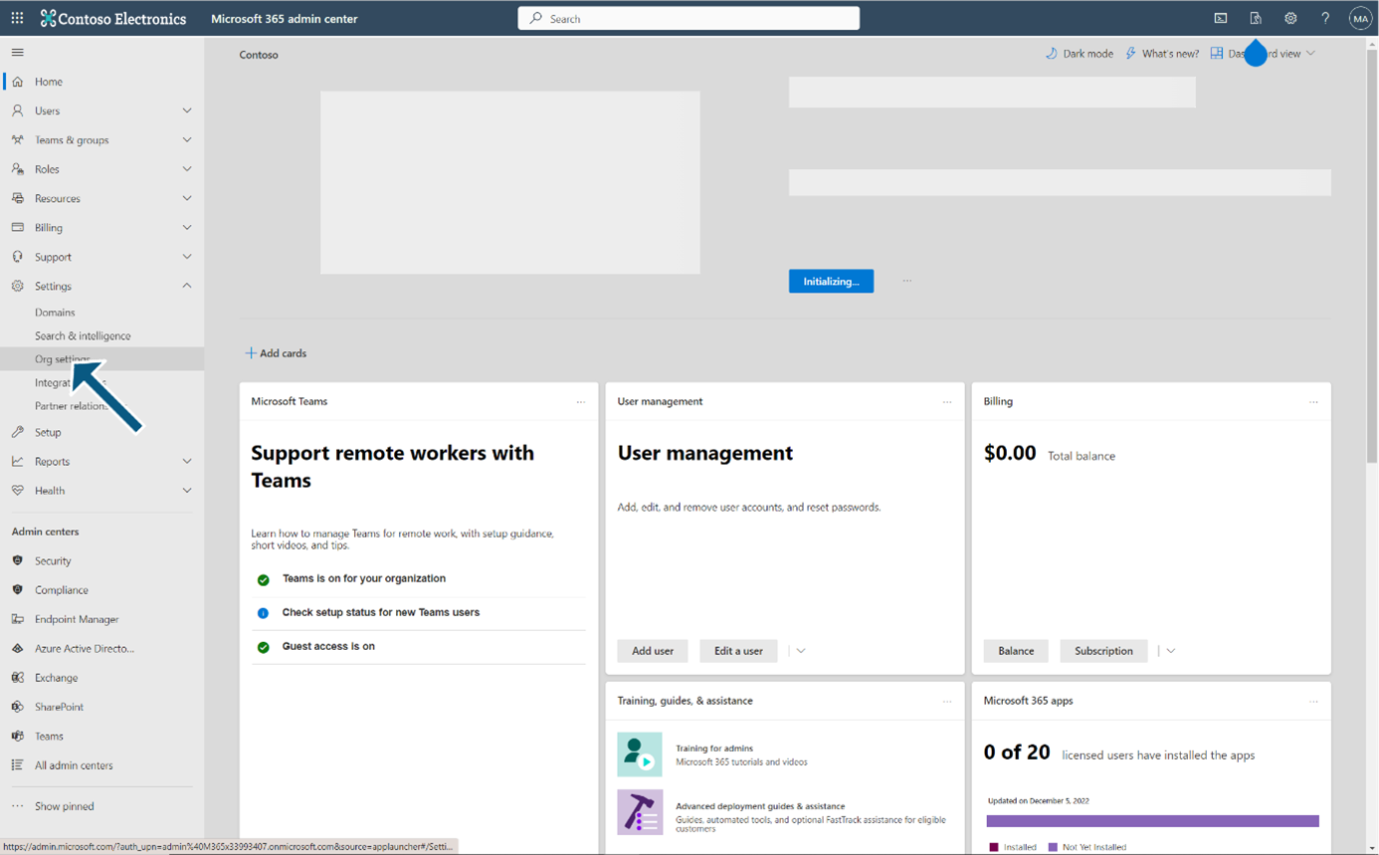The image size is (1379, 855).
Task: Open the settings gear in header
Action: 1290,18
